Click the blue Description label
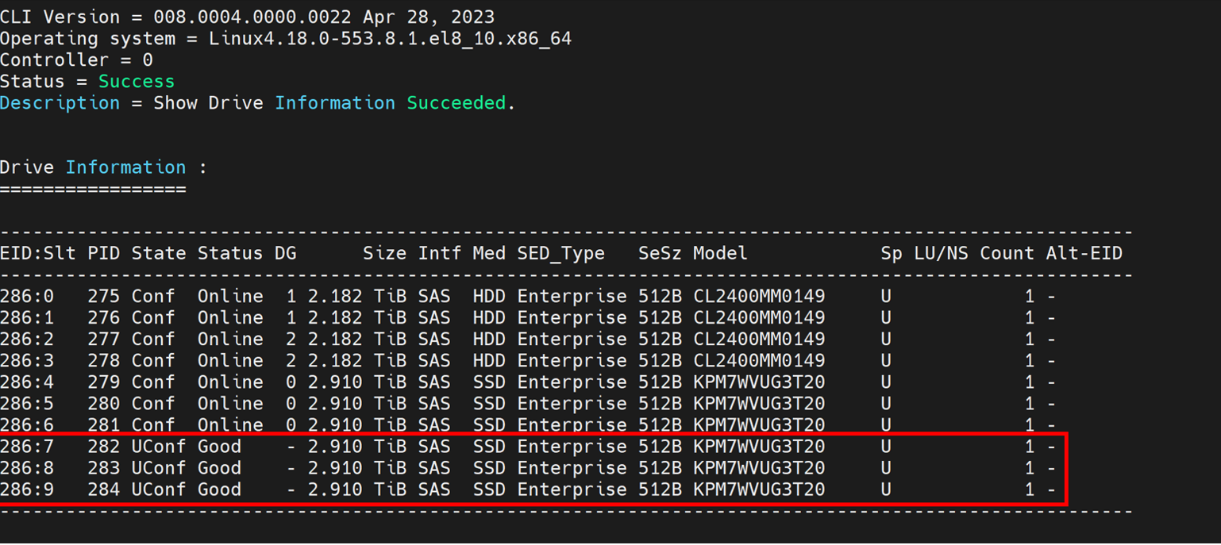The image size is (1221, 545). point(60,103)
